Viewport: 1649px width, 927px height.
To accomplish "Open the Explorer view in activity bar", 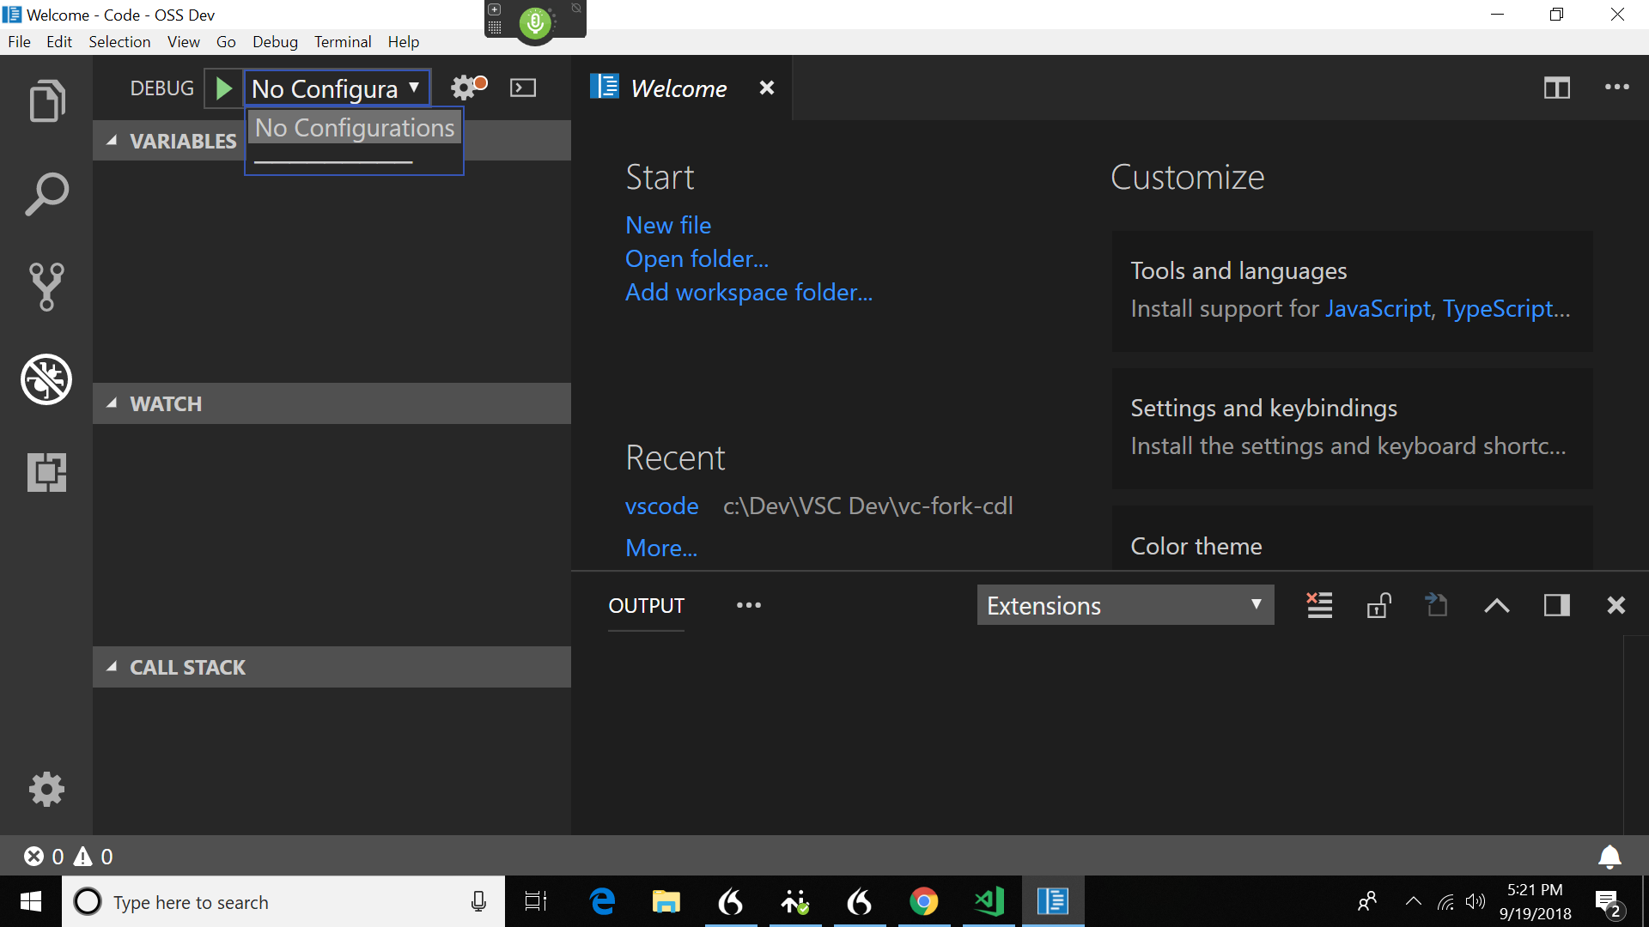I will click(46, 101).
